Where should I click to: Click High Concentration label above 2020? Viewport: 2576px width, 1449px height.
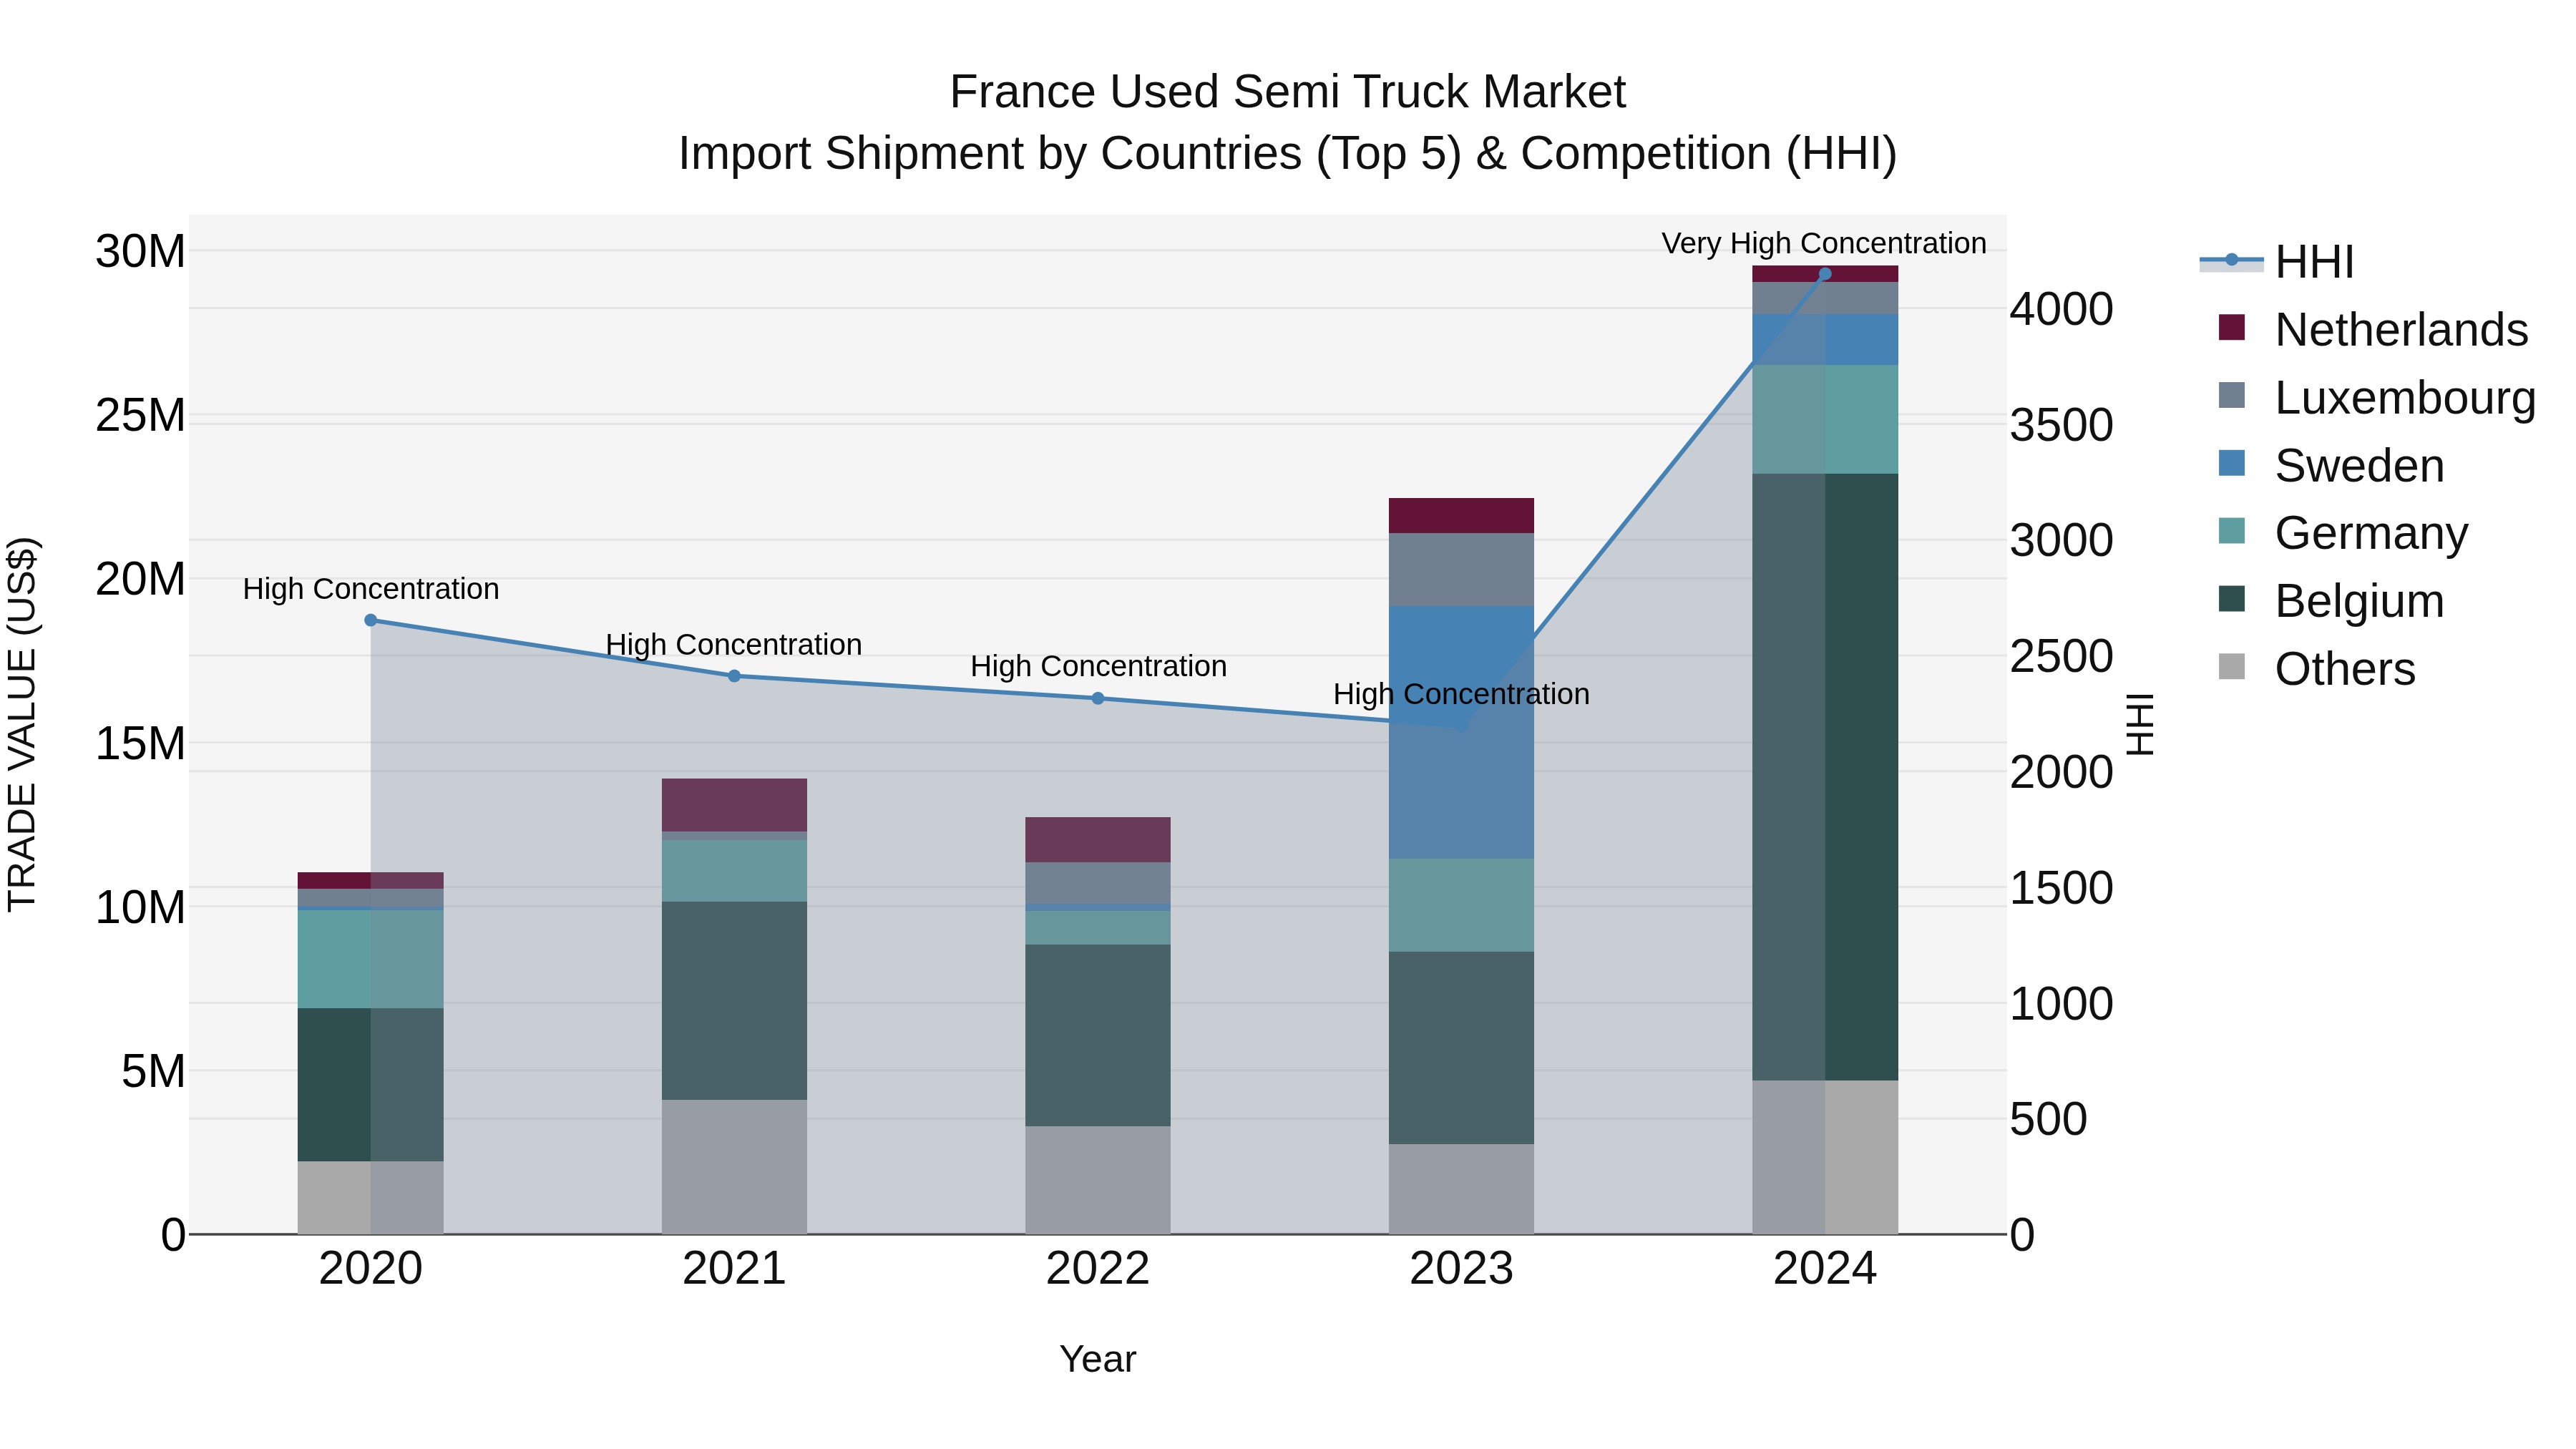point(371,589)
